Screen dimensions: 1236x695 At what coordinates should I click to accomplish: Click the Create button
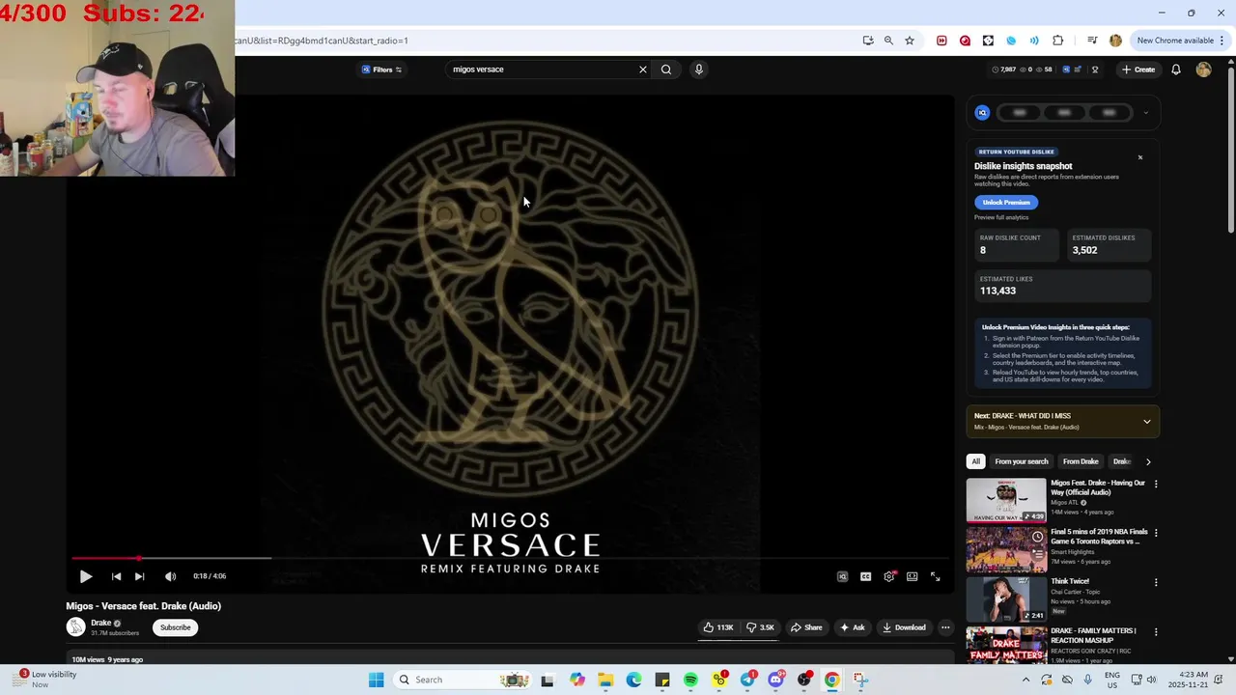point(1138,69)
